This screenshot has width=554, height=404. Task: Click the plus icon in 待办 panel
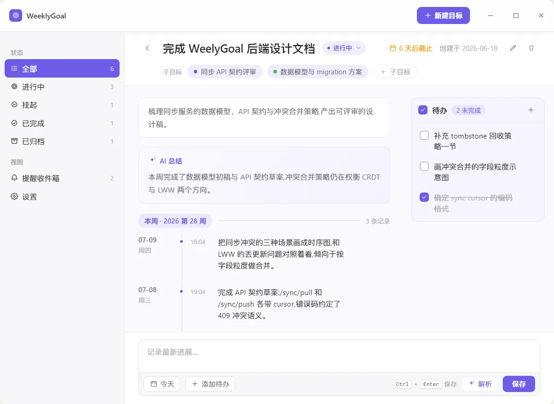pyautogui.click(x=531, y=110)
